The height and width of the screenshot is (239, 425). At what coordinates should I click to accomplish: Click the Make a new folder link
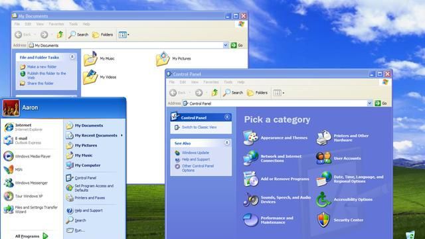42,66
